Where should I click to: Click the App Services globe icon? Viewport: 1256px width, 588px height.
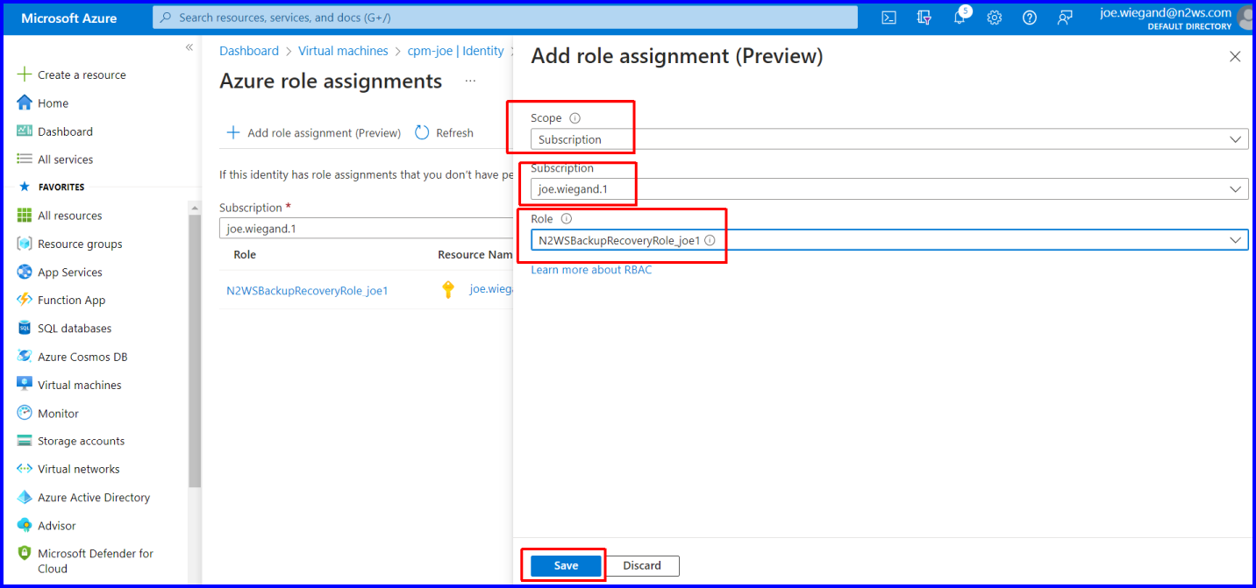tap(25, 272)
